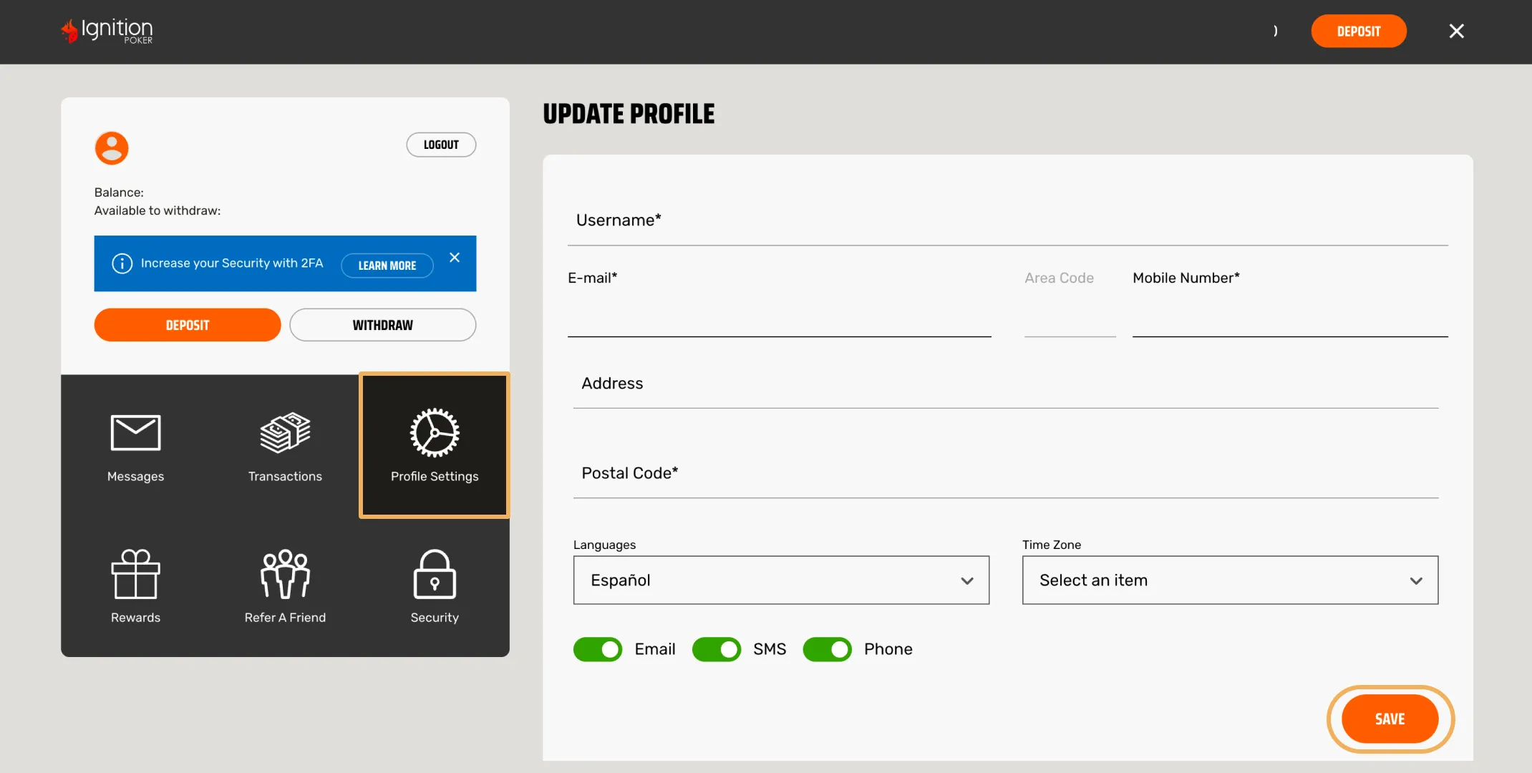This screenshot has height=773, width=1532.
Task: Focus the Postal Code input field
Action: [1006, 473]
